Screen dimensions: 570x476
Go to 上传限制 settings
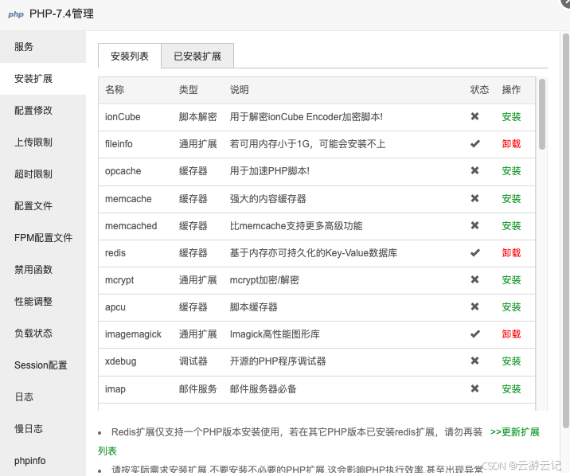tap(43, 142)
